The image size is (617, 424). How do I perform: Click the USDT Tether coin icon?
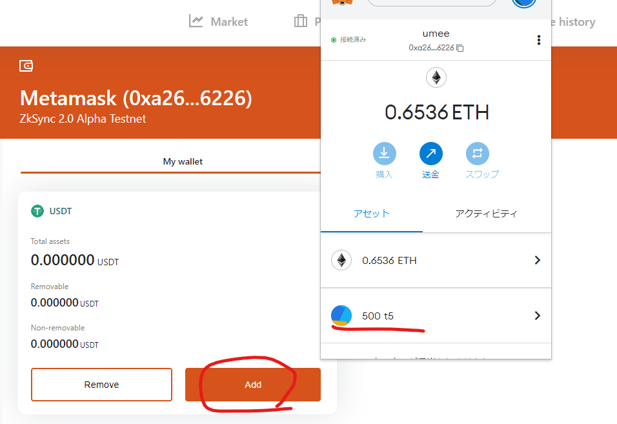[37, 211]
